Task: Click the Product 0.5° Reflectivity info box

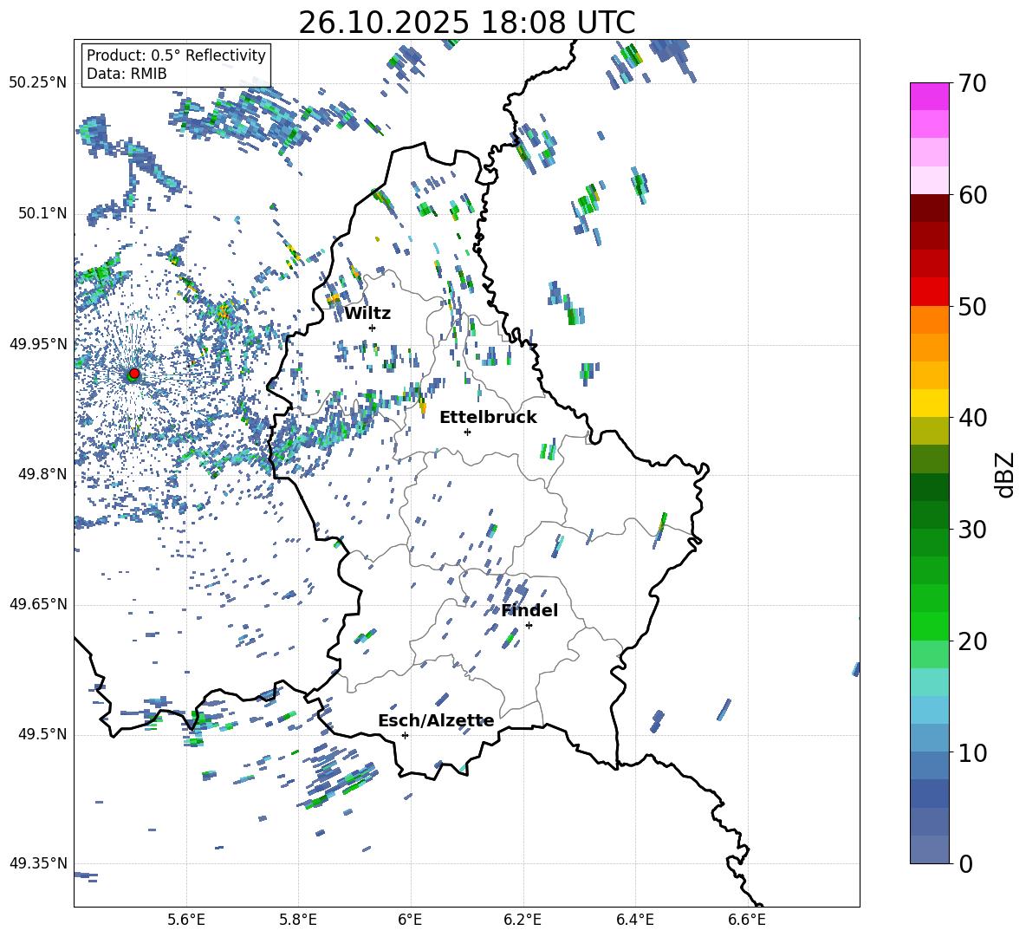Action: (176, 65)
